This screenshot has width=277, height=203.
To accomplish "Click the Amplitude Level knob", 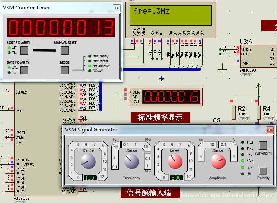I will pyautogui.click(x=175, y=163).
